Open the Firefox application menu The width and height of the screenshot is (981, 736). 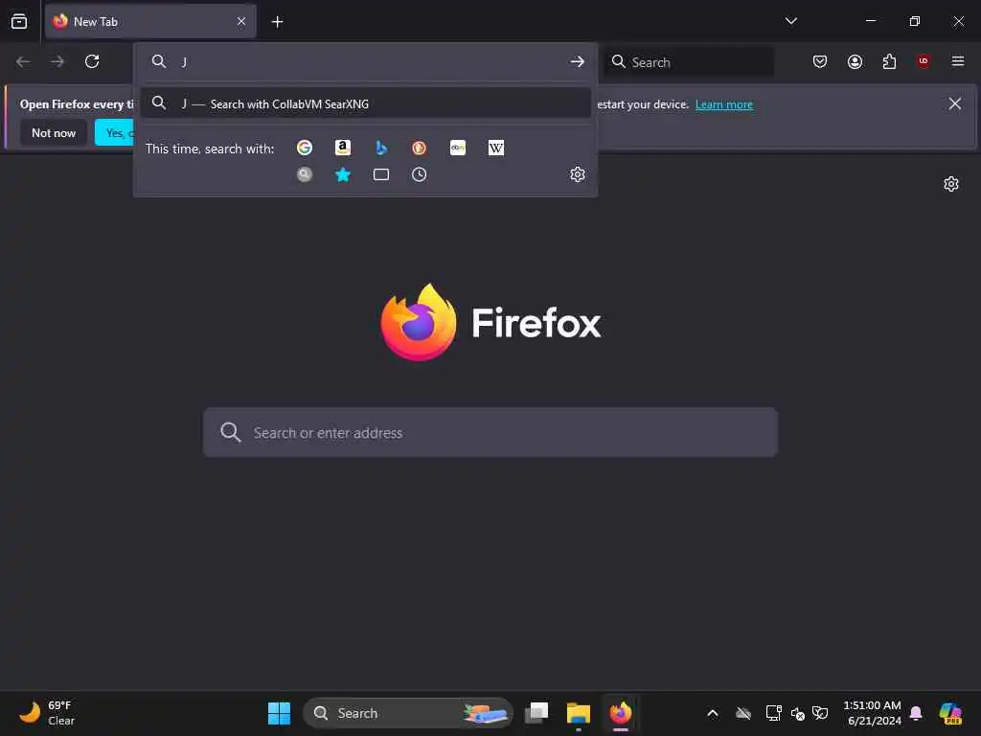[x=958, y=61]
